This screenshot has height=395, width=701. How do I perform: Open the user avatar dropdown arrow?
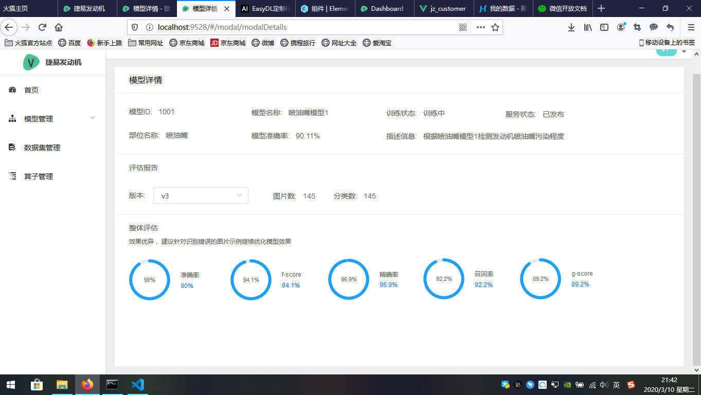click(x=684, y=51)
